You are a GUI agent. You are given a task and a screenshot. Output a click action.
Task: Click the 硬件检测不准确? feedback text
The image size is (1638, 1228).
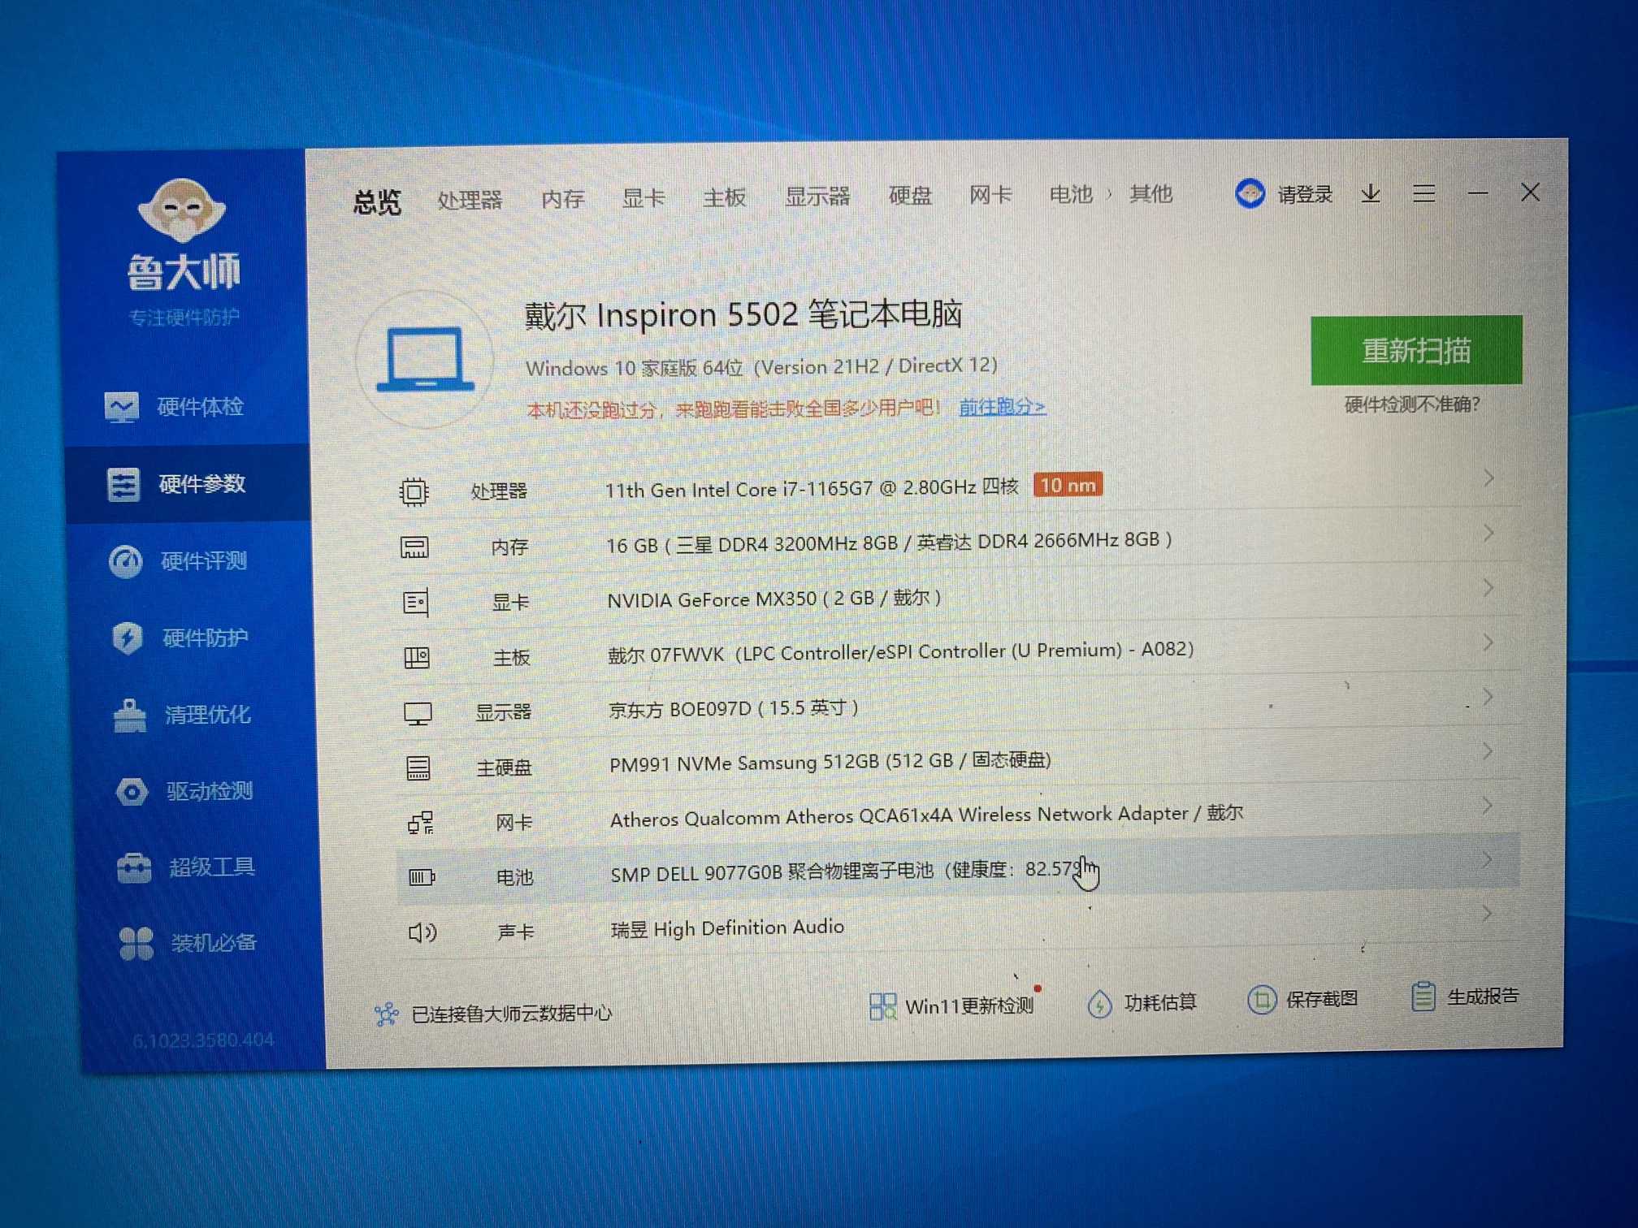pos(1411,404)
